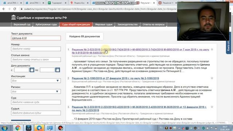Switch to the Мировые судьи tab
Screen dimensions: 233x131
click(104, 24)
